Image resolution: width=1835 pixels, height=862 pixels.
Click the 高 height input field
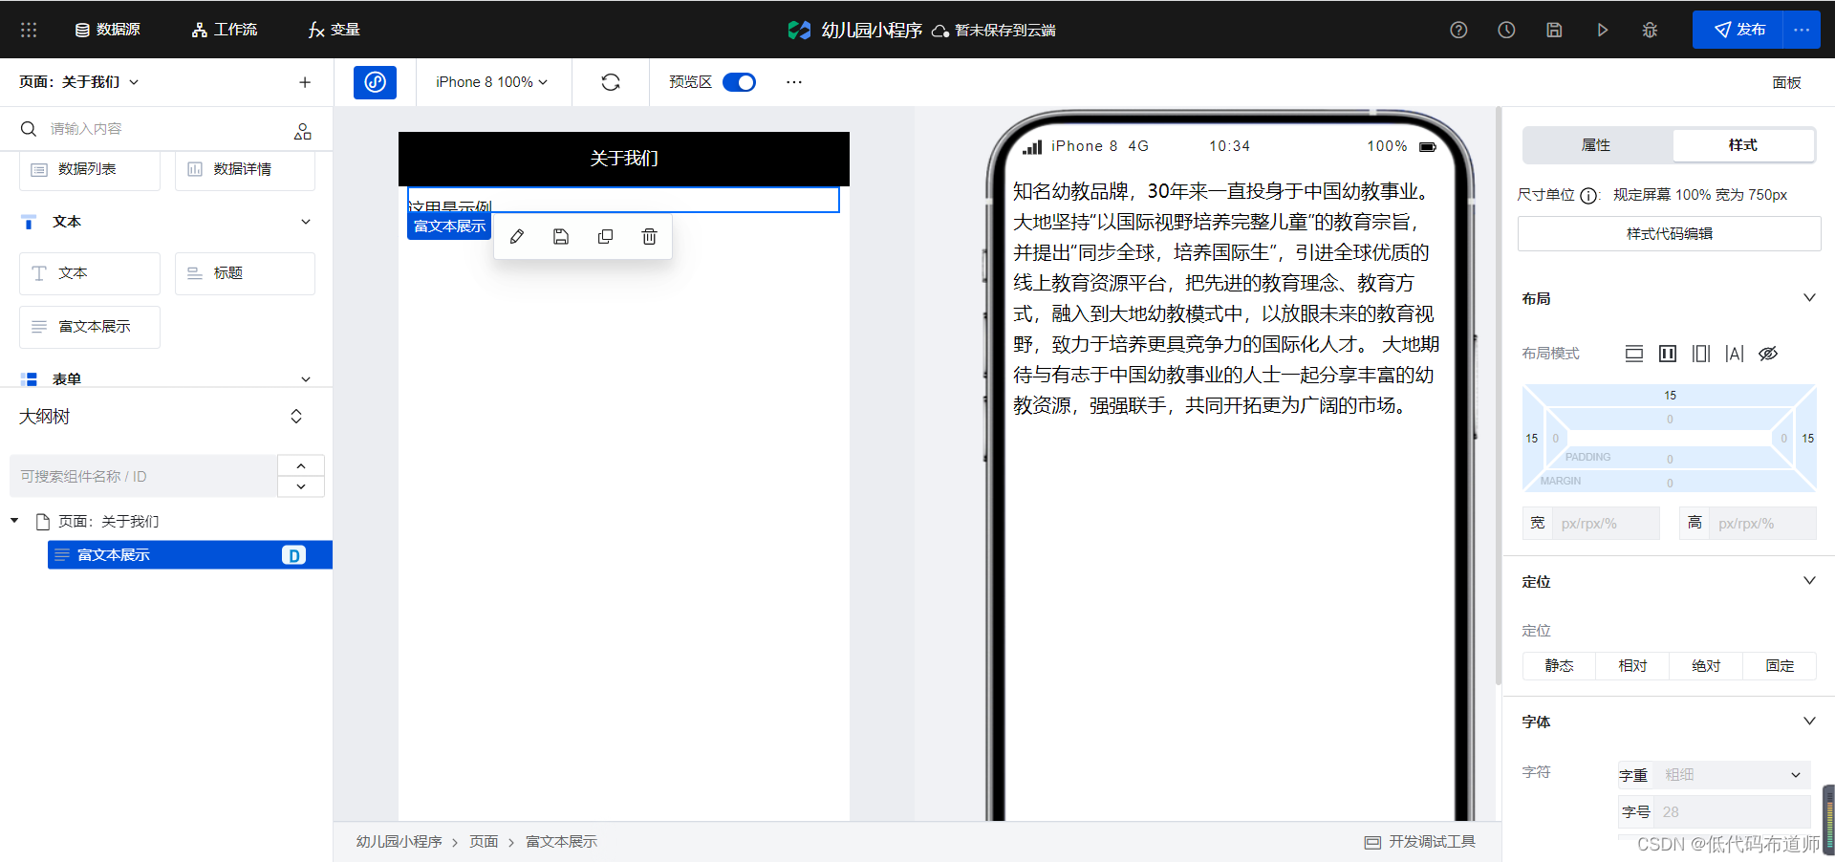[1763, 524]
